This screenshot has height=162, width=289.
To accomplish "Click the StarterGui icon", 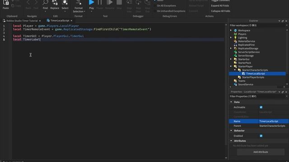I will coord(235,59).
